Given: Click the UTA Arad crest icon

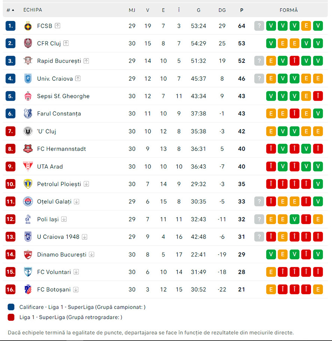Looking at the screenshot, I should 28,166.
